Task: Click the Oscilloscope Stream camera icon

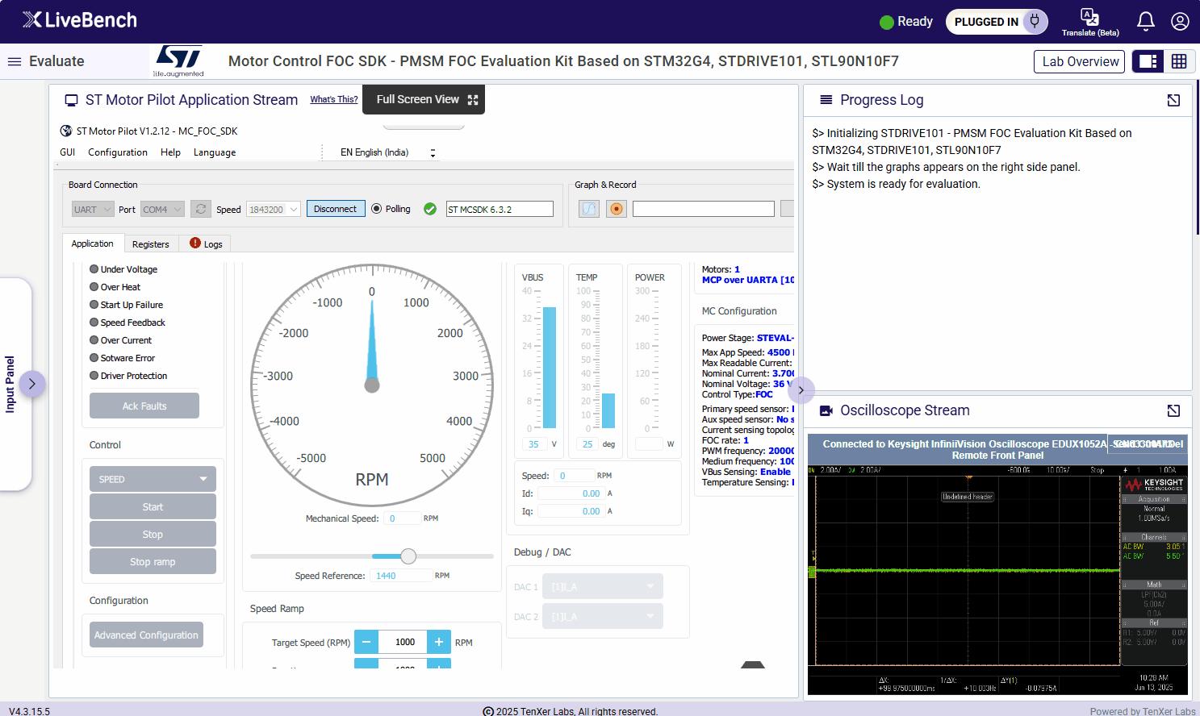Action: click(826, 410)
